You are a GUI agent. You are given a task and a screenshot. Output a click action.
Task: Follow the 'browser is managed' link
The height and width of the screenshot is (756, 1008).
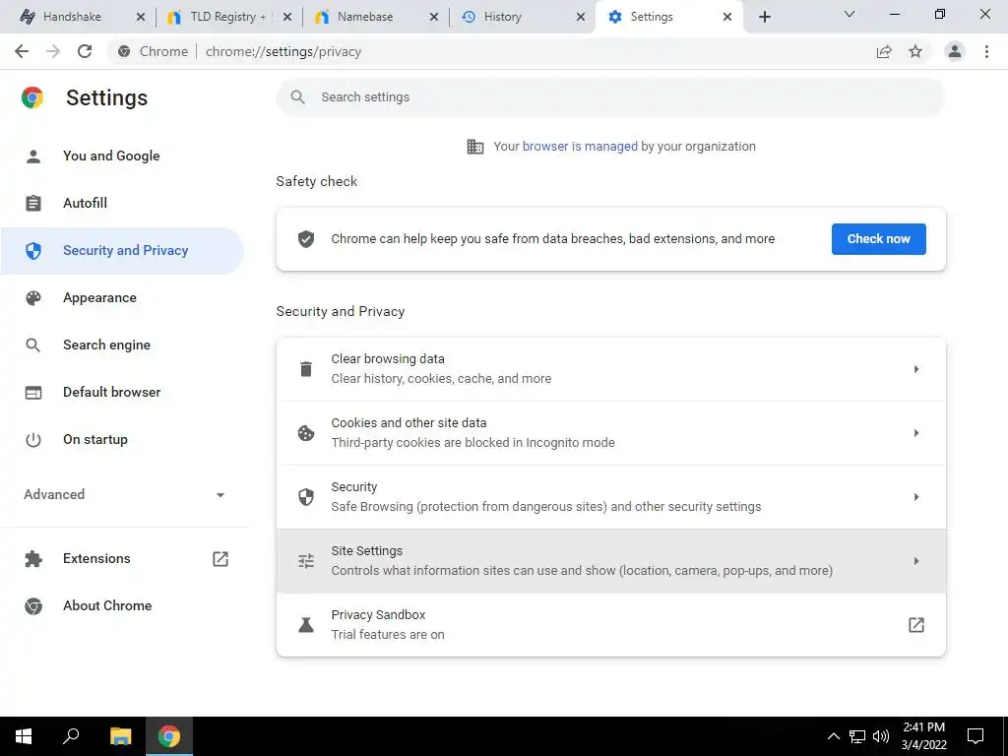580,147
